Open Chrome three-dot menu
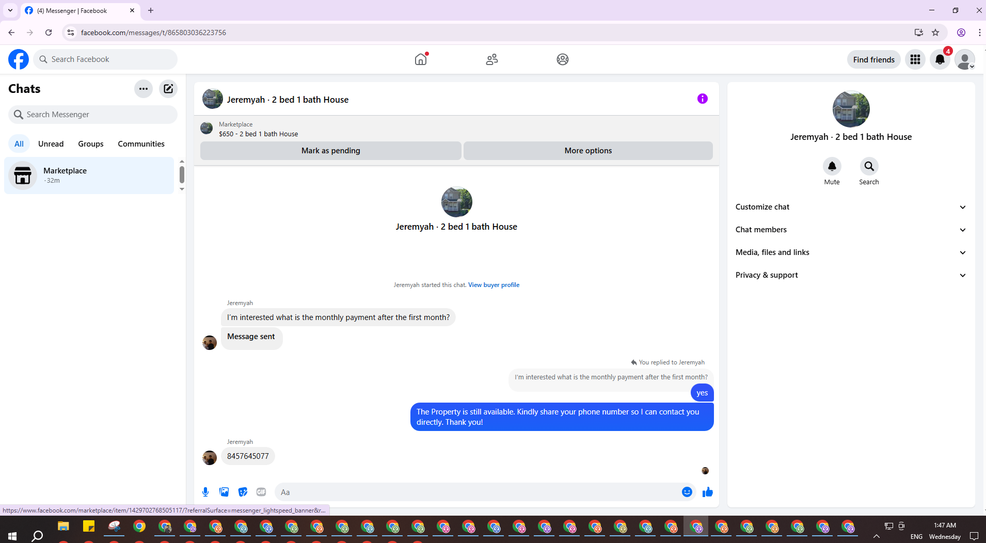The width and height of the screenshot is (986, 543). click(x=979, y=33)
